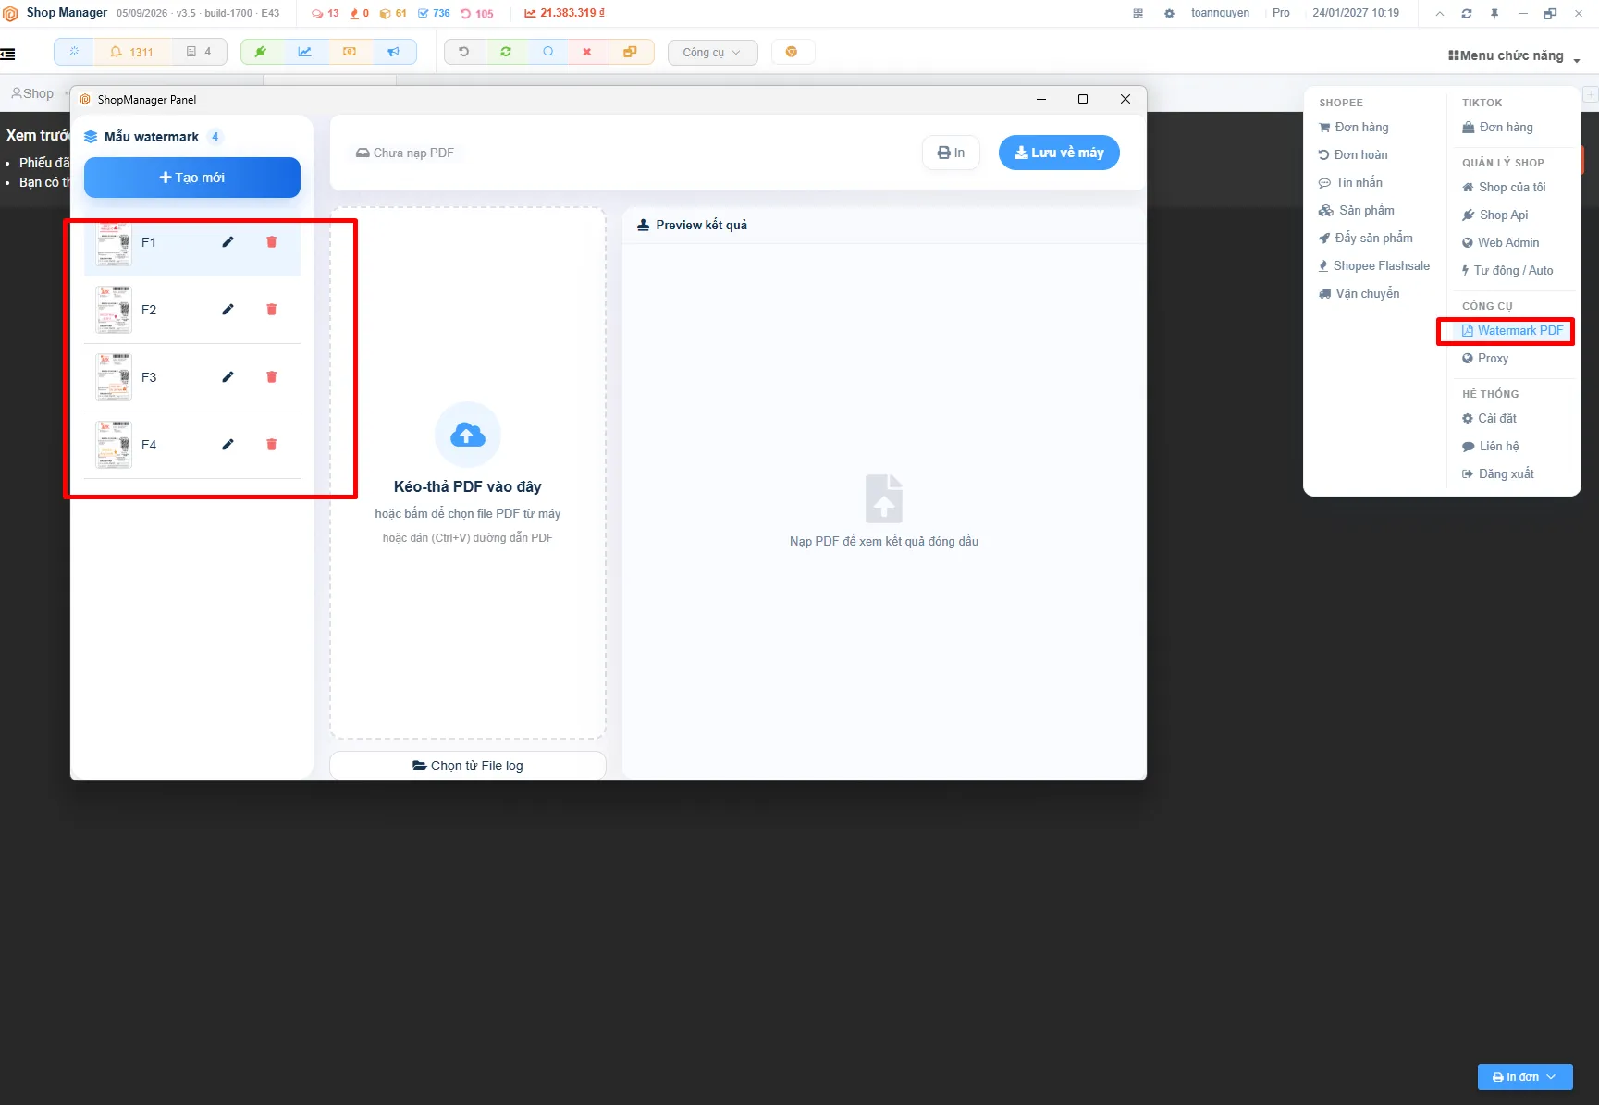This screenshot has width=1599, height=1105.
Task: Open Cài đặt menu item
Action: pos(1489,419)
